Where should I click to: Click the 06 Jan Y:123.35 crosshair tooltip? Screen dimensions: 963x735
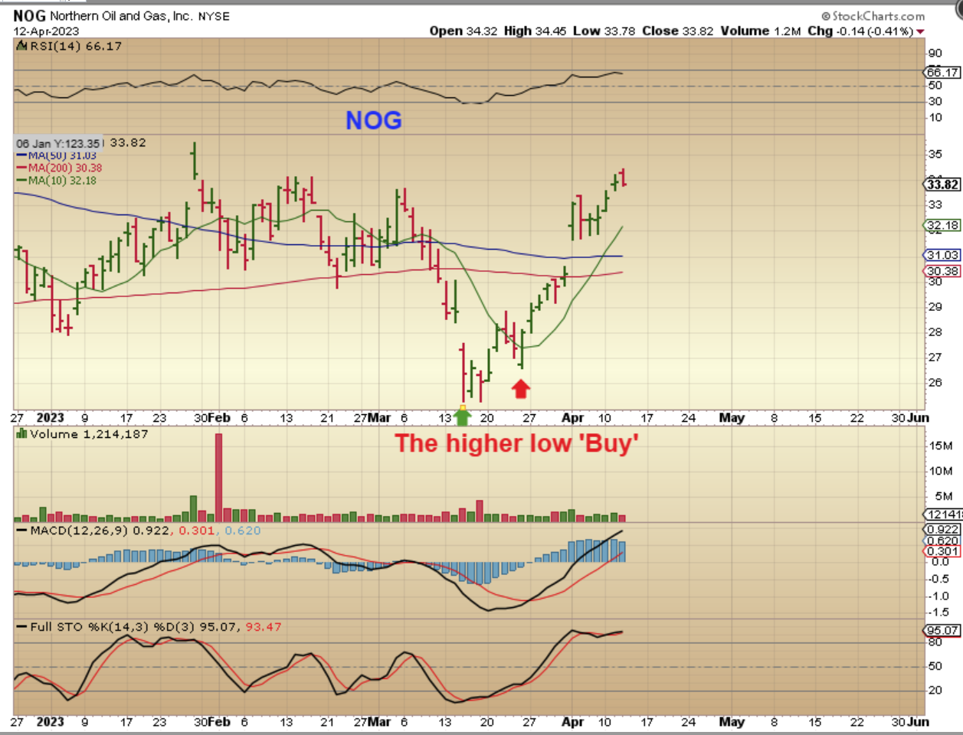(x=58, y=143)
